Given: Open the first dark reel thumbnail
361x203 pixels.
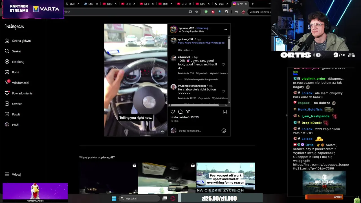Looking at the screenshot, I should [x=109, y=178].
